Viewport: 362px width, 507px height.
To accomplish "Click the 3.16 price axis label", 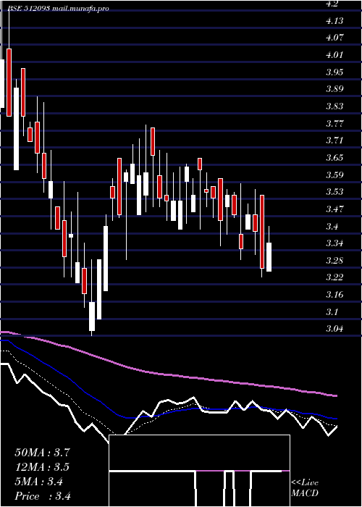I will (334, 295).
